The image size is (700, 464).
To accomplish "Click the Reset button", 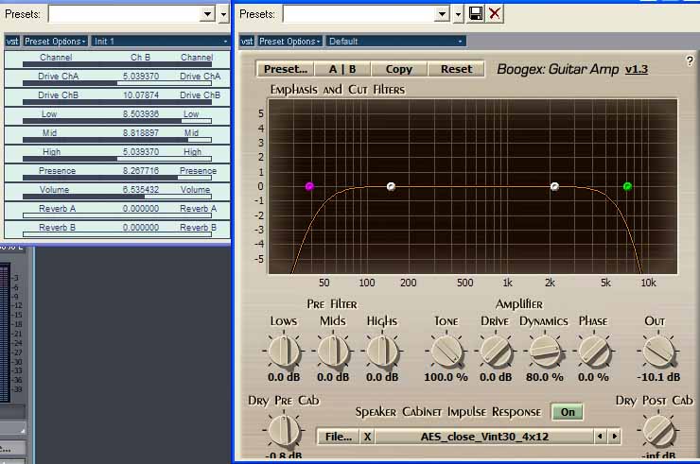I will [x=456, y=69].
